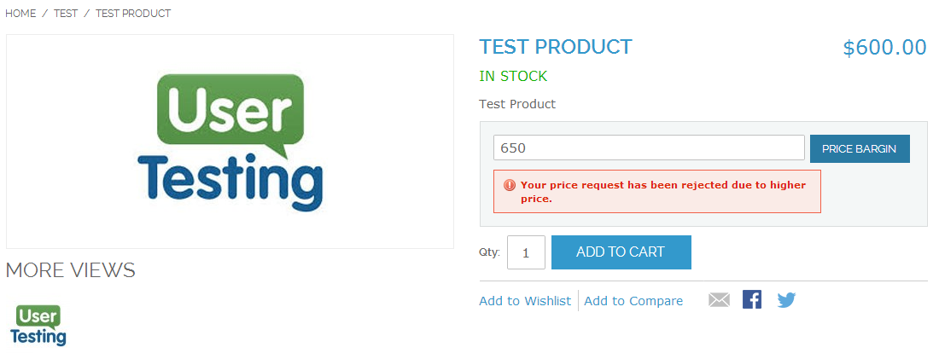
Task: Click the Qty quantity box
Action: 526,252
